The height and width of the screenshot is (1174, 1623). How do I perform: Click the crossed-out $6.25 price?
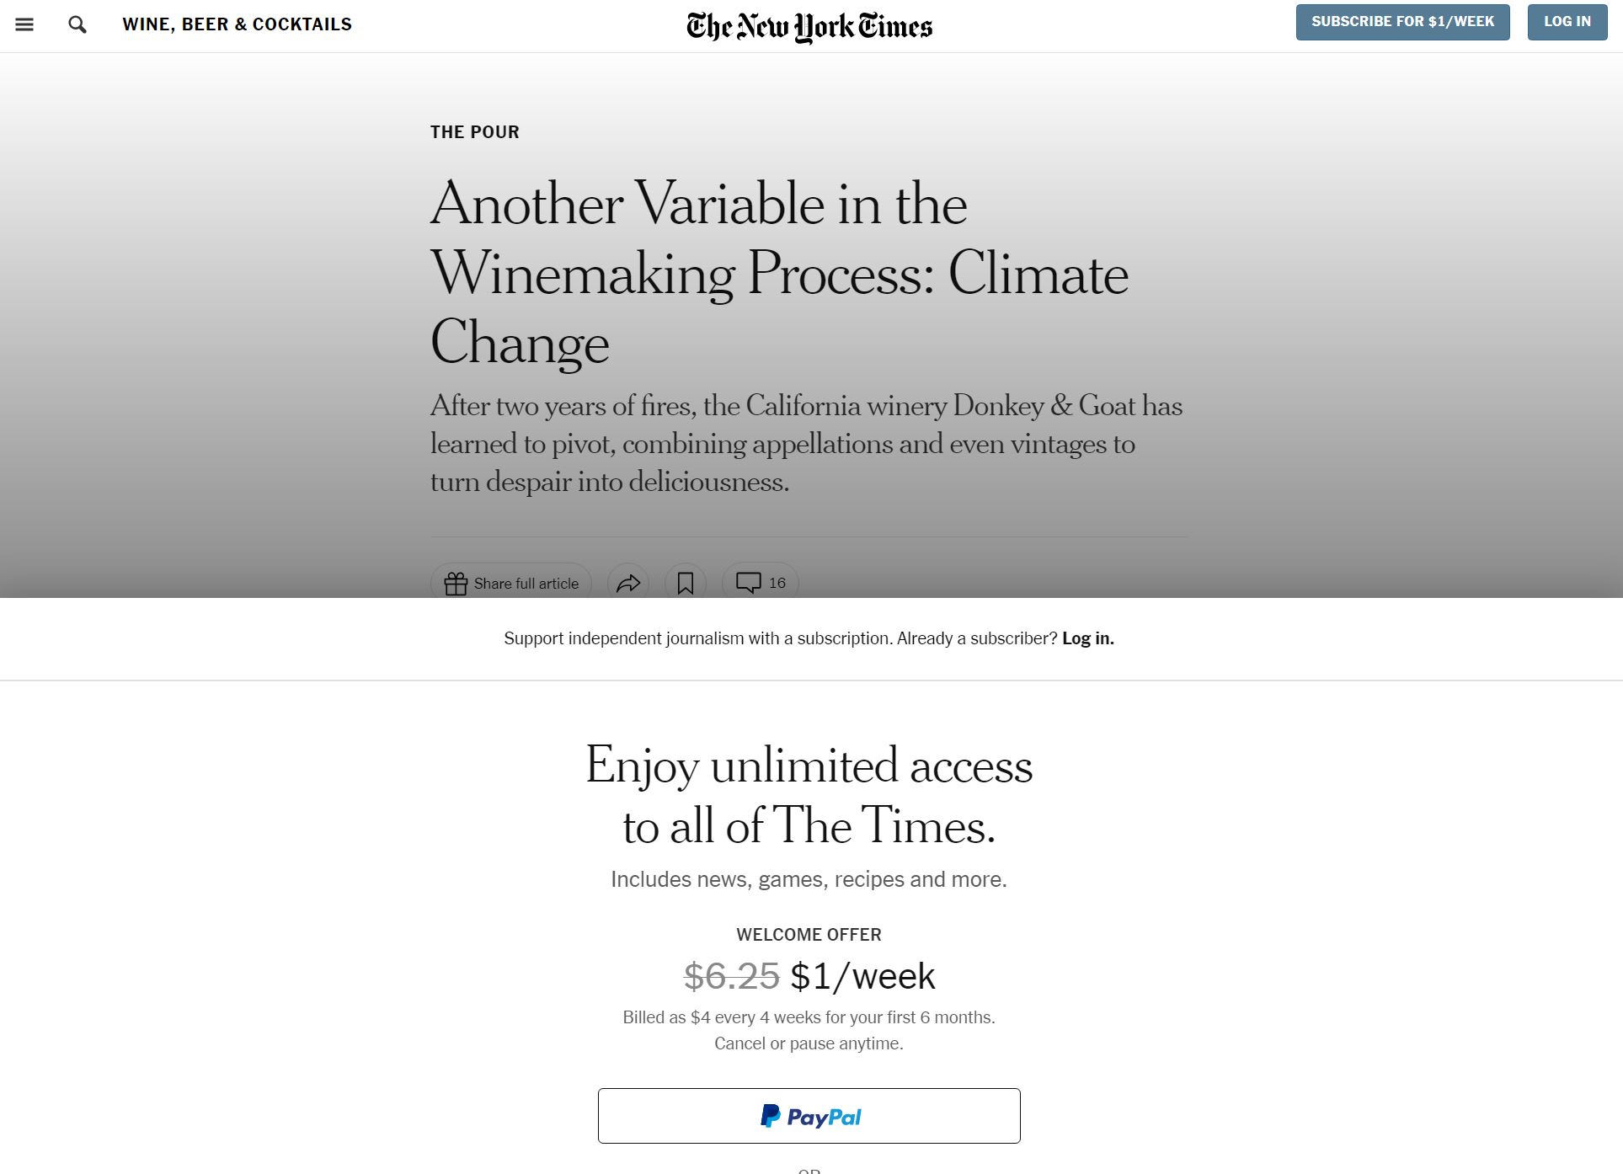coord(731,977)
